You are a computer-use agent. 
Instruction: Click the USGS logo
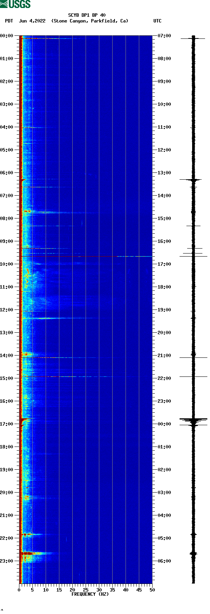coord(15,4)
